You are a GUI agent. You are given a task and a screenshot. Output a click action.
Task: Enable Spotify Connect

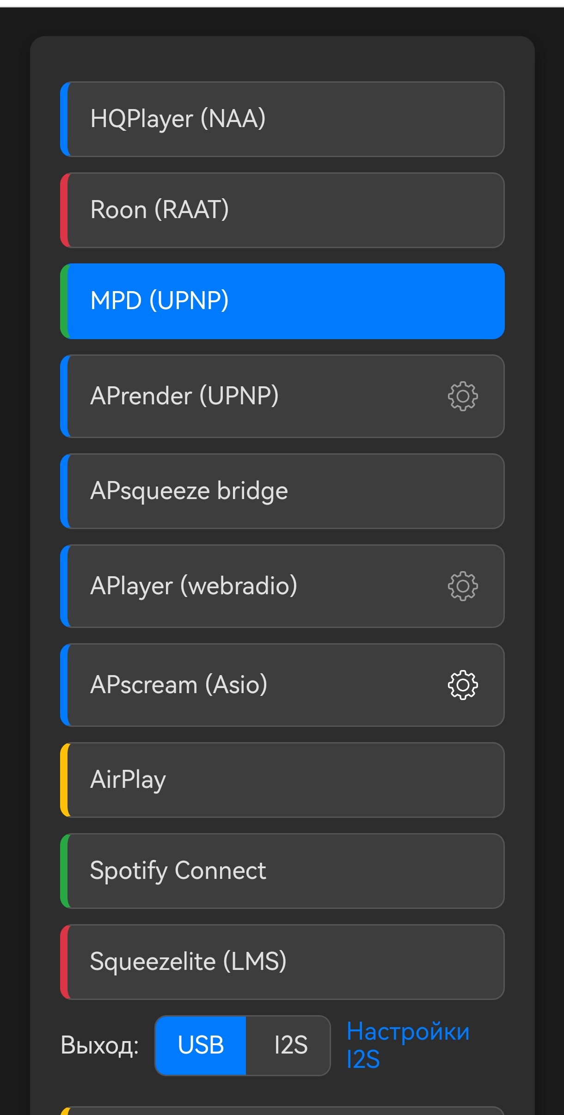[x=282, y=871]
